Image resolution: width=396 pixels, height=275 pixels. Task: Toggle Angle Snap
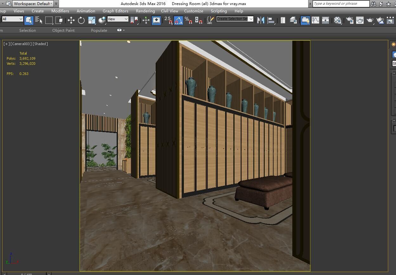pyautogui.click(x=179, y=20)
